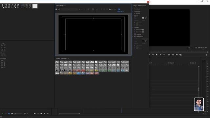Image resolution: width=210 pixels, height=118 pixels.
Task: Click the Legacy Title Properties panel header
Action: coord(140,6)
